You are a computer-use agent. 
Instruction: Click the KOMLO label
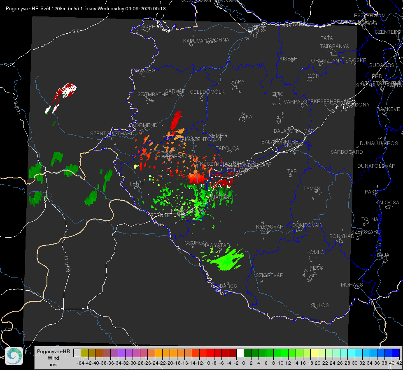click(315, 252)
